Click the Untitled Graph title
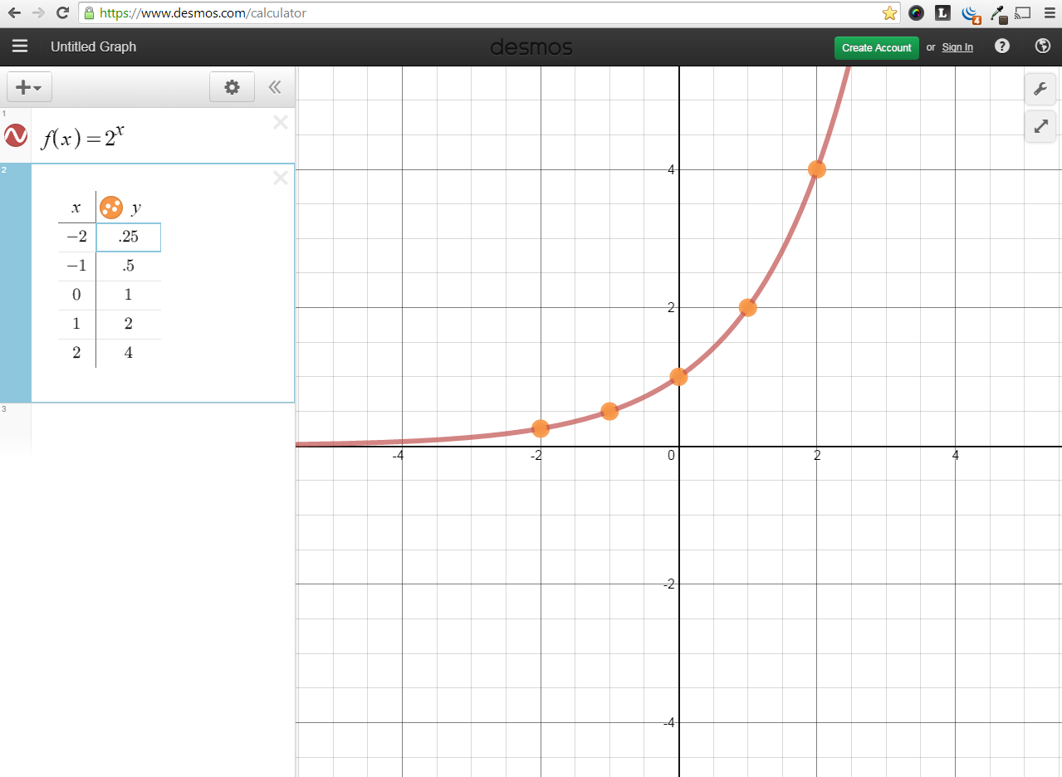 coord(93,46)
